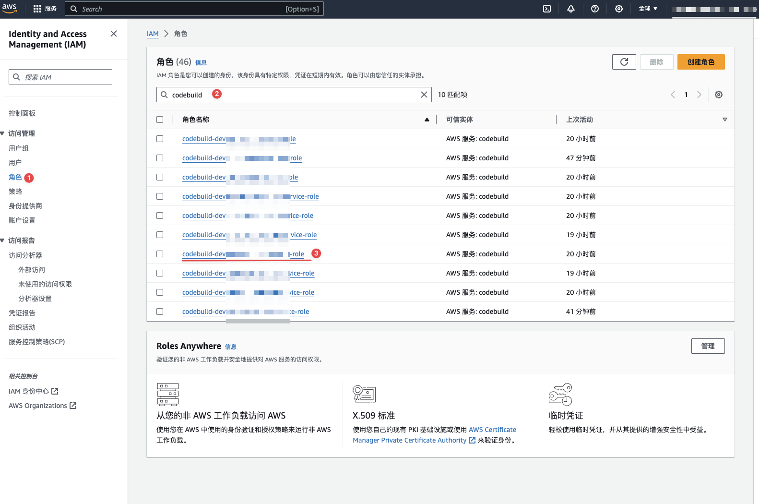Check first codebuild-dev role row
Image resolution: width=759 pixels, height=504 pixels.
click(x=160, y=139)
